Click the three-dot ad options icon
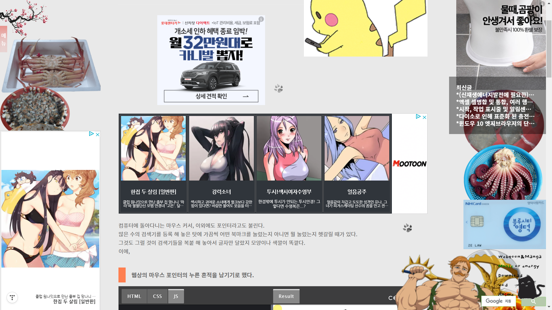This screenshot has height=310, width=552. 12,297
